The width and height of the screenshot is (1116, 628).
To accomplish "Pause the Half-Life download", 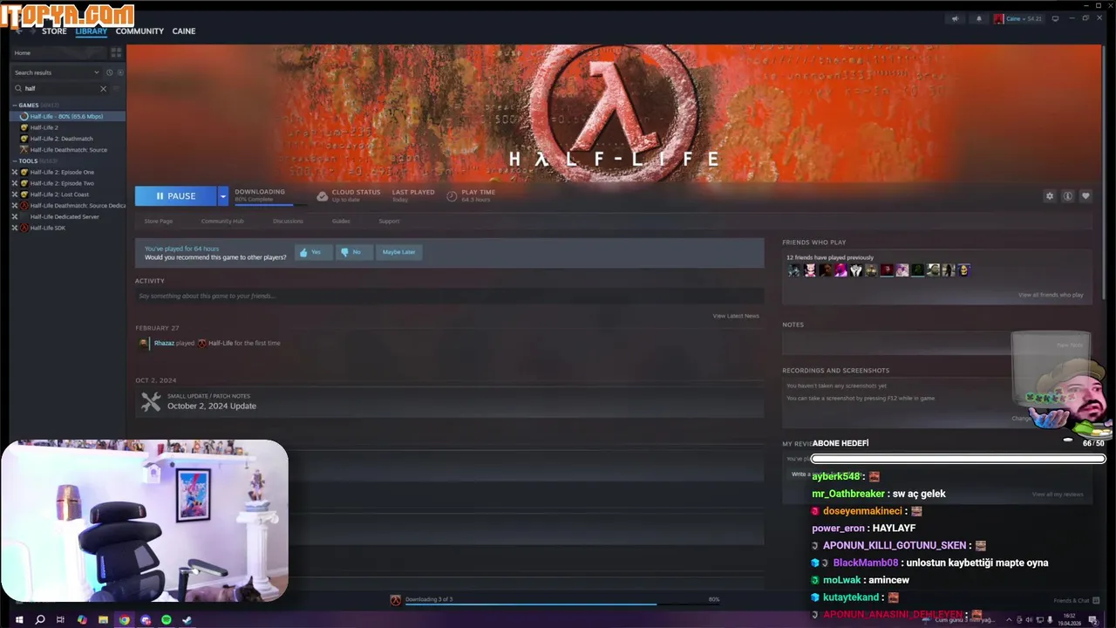I will pos(176,196).
